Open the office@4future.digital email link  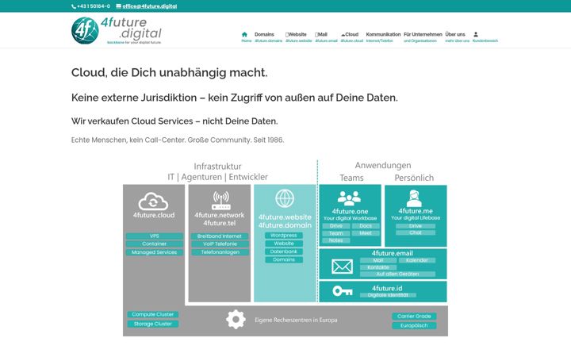point(150,6)
